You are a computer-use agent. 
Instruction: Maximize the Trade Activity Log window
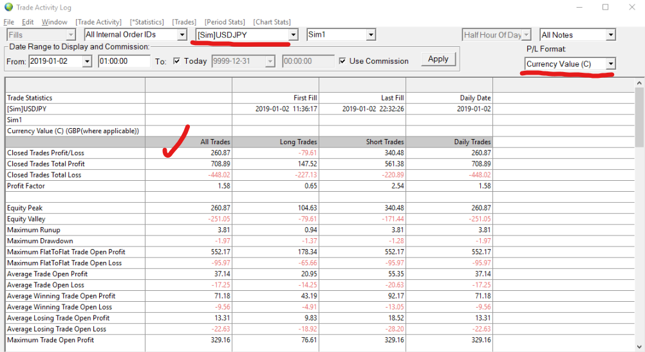(x=605, y=7)
